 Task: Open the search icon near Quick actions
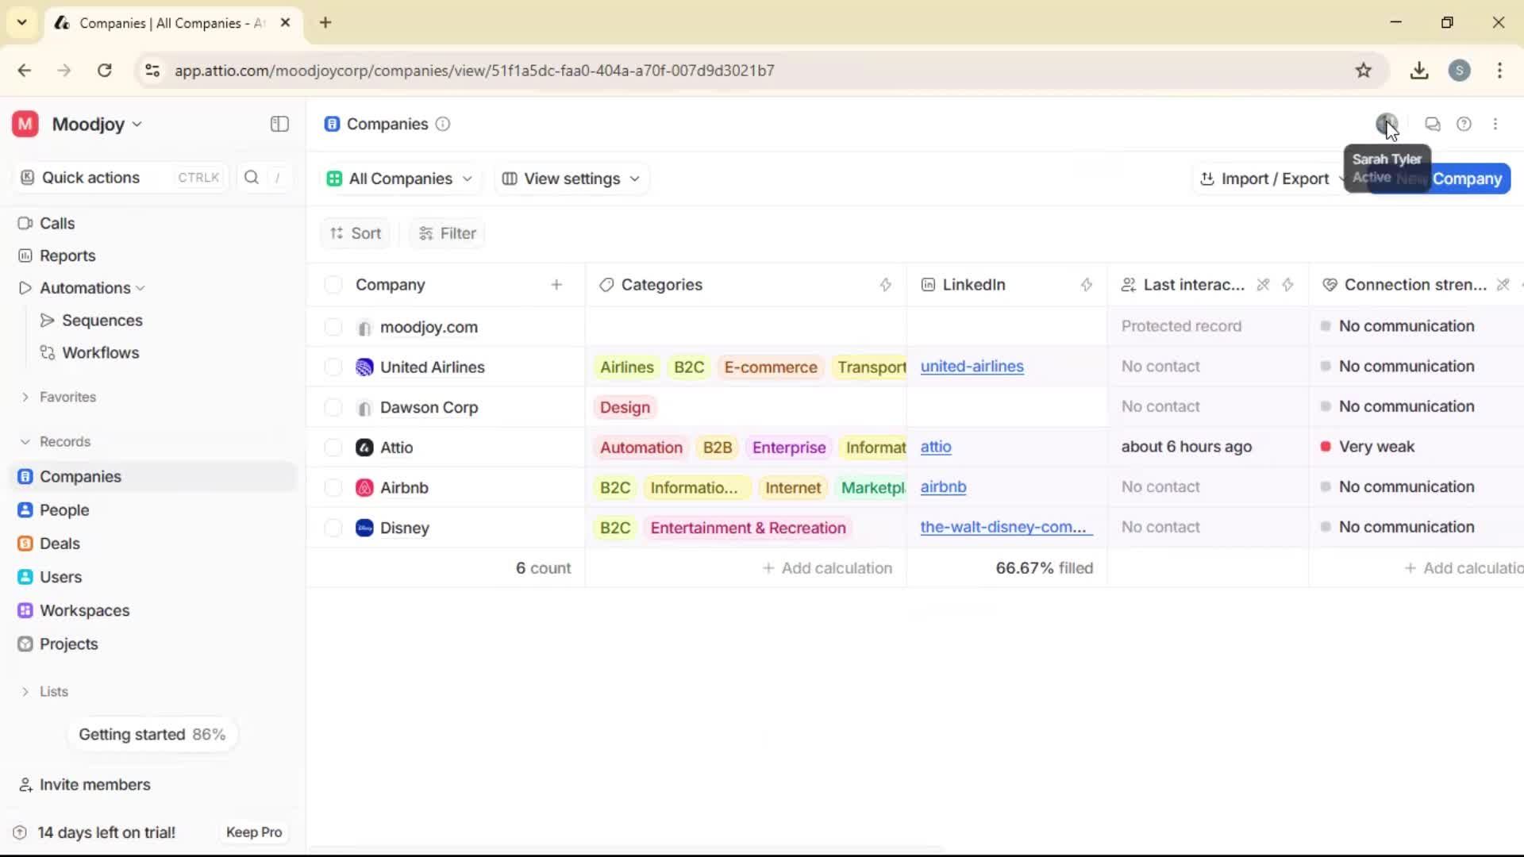pos(251,177)
